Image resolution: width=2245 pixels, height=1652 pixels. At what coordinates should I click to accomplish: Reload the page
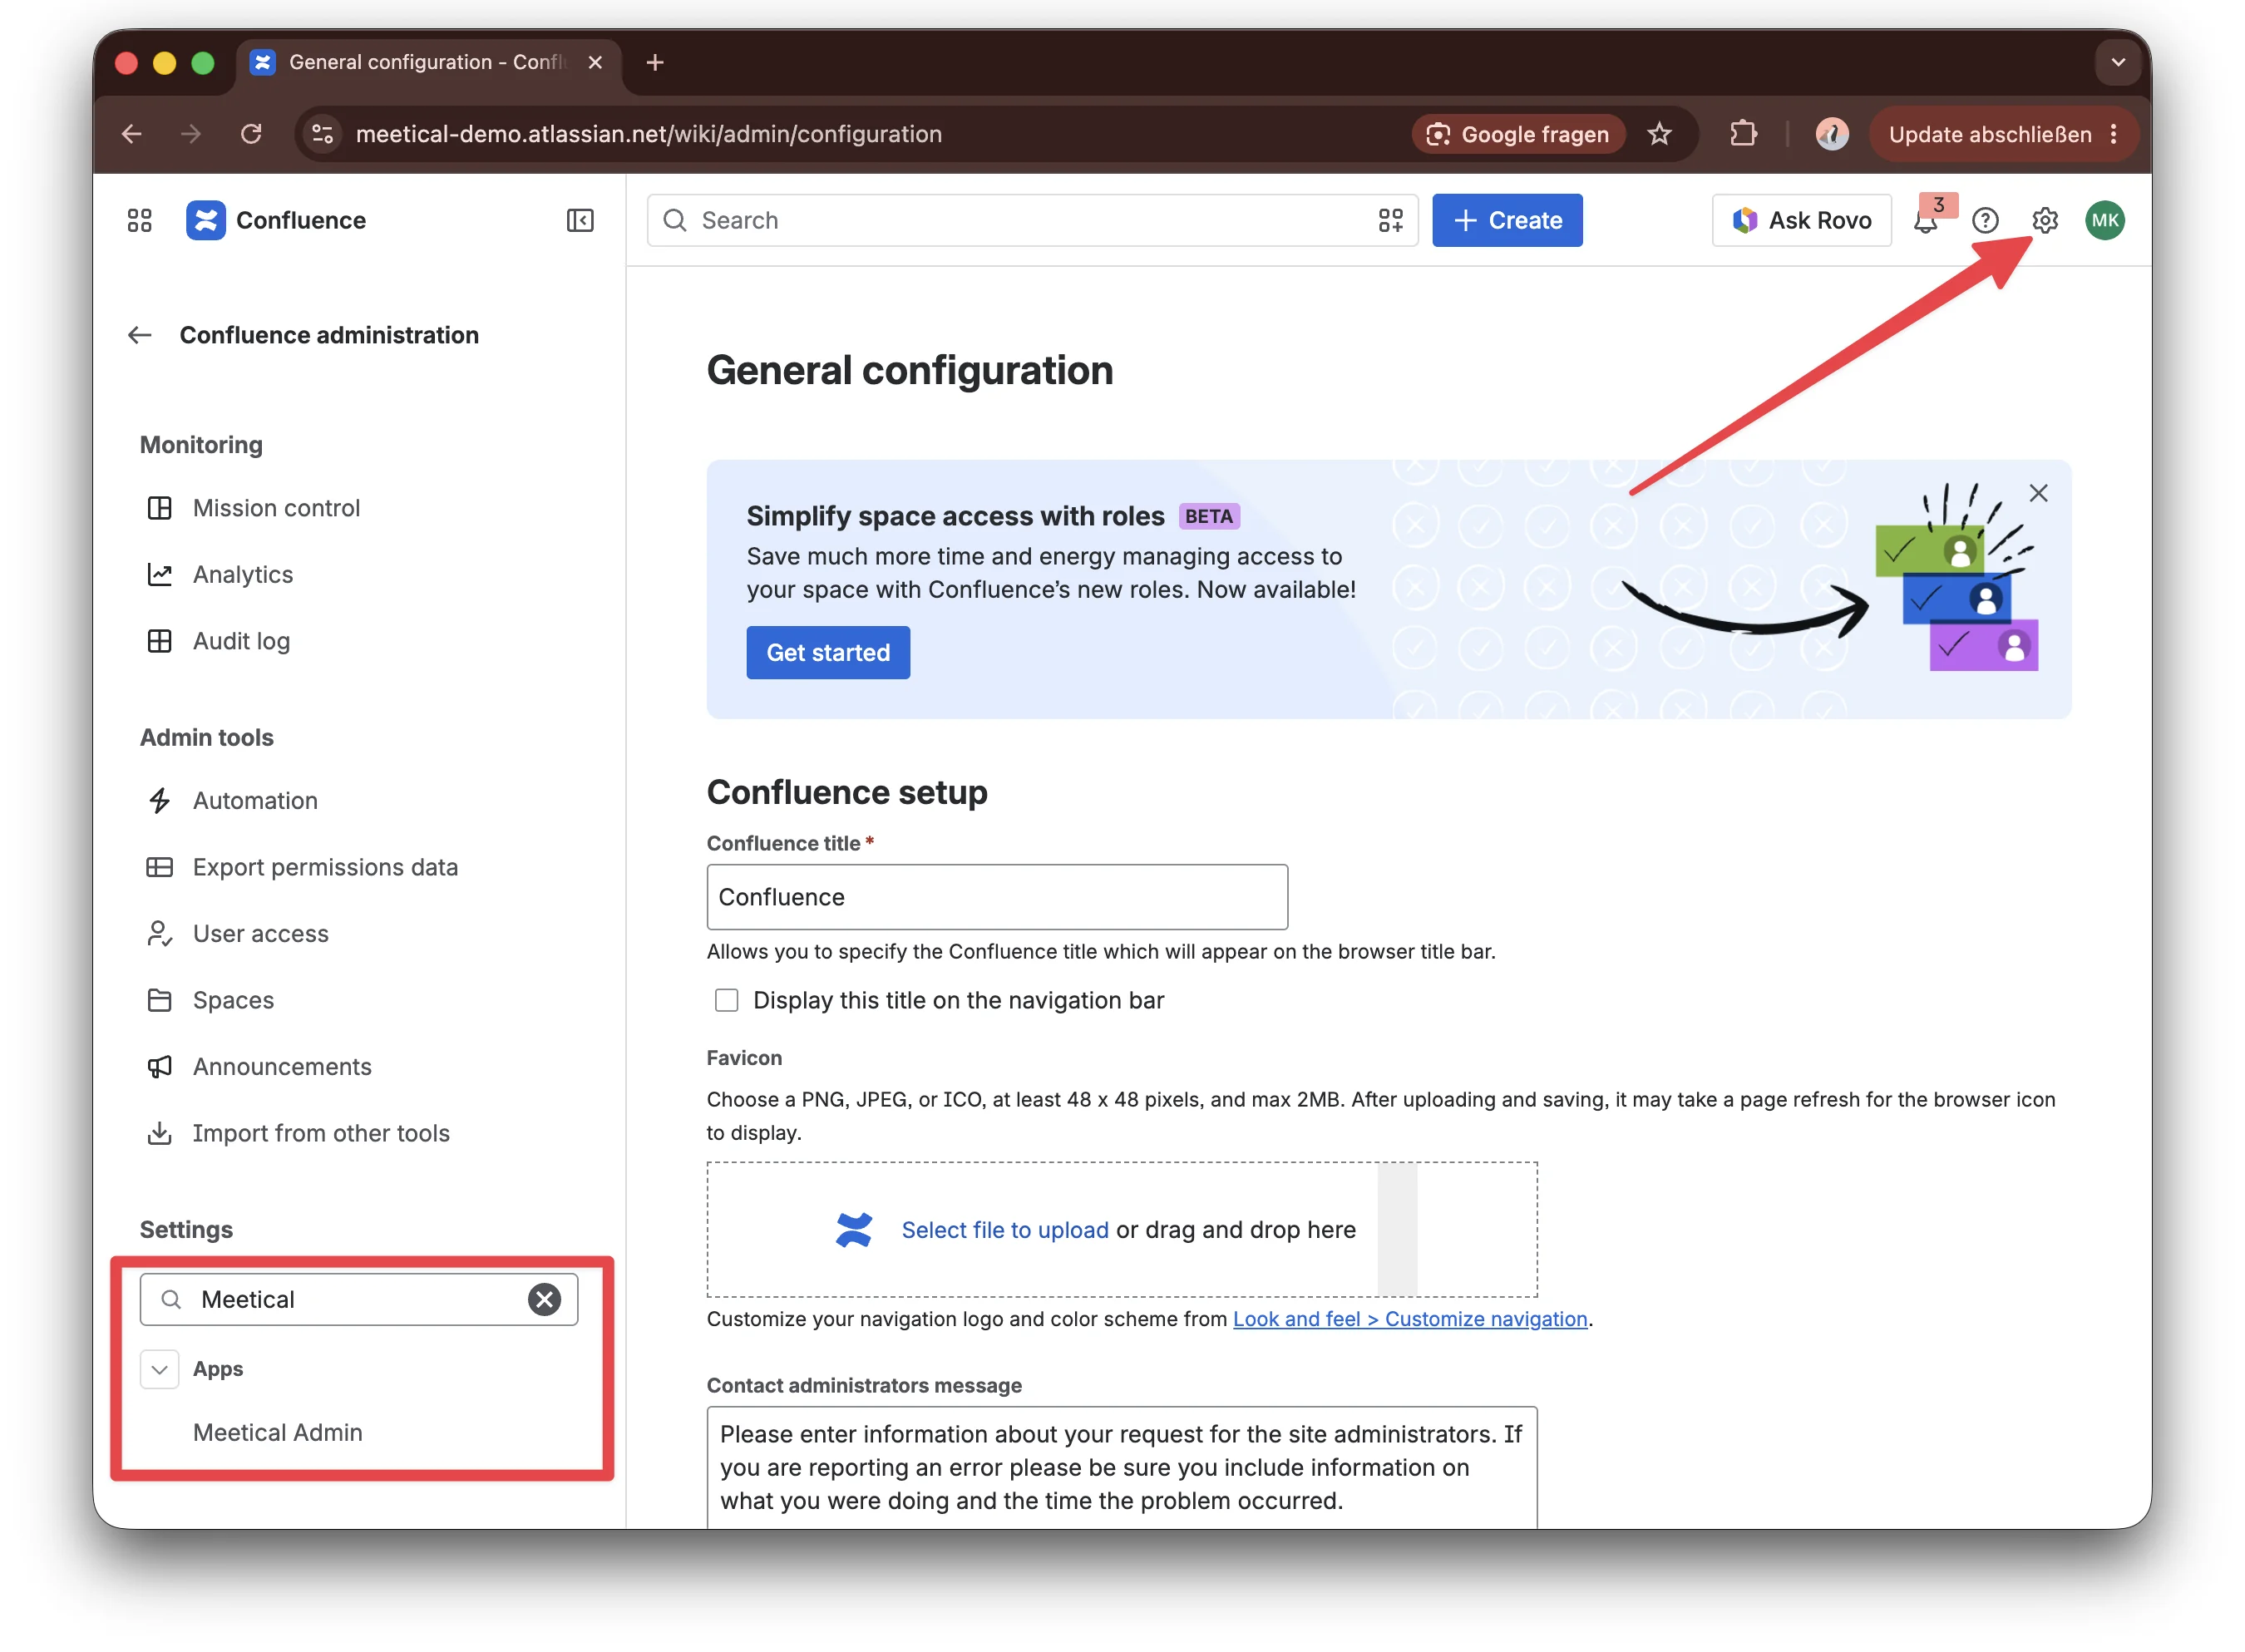tap(251, 134)
